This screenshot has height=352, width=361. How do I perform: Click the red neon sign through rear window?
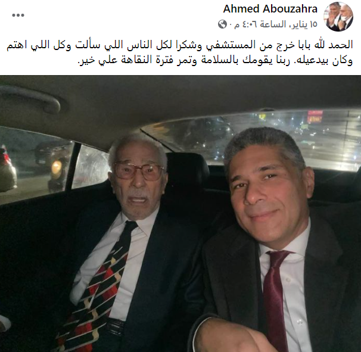tap(315, 117)
